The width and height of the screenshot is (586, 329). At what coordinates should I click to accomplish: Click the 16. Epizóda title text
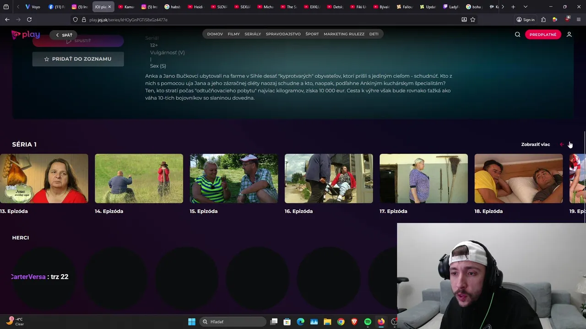coord(298,211)
